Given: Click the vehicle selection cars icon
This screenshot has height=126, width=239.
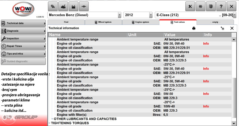Looking at the screenshot, I should click(x=53, y=6).
